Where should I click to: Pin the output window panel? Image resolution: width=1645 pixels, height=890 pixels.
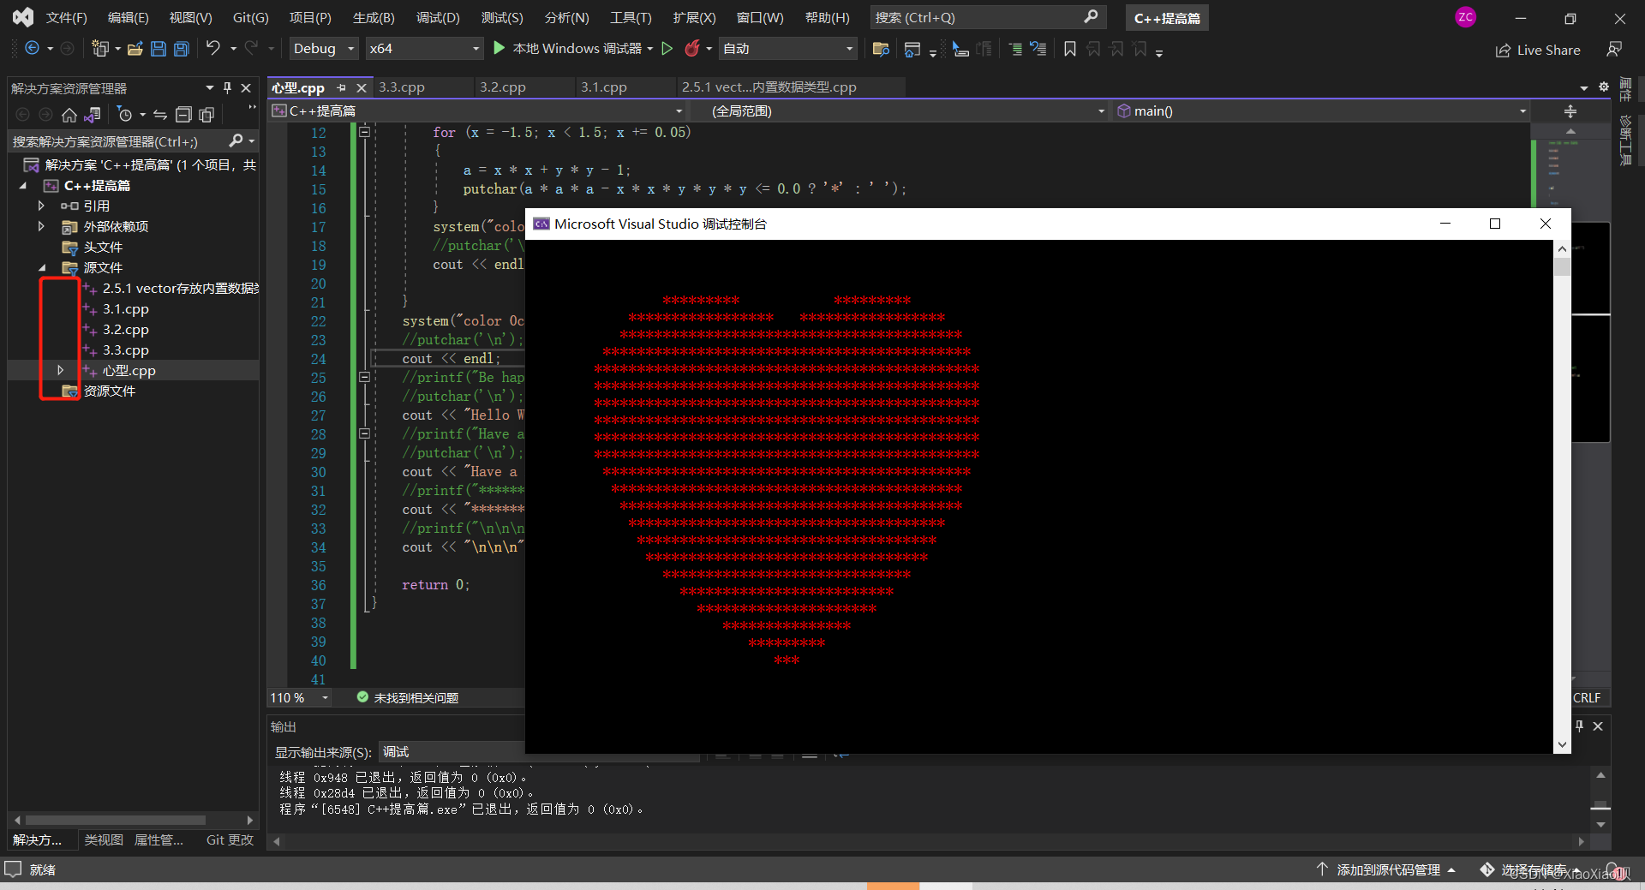pyautogui.click(x=1577, y=726)
